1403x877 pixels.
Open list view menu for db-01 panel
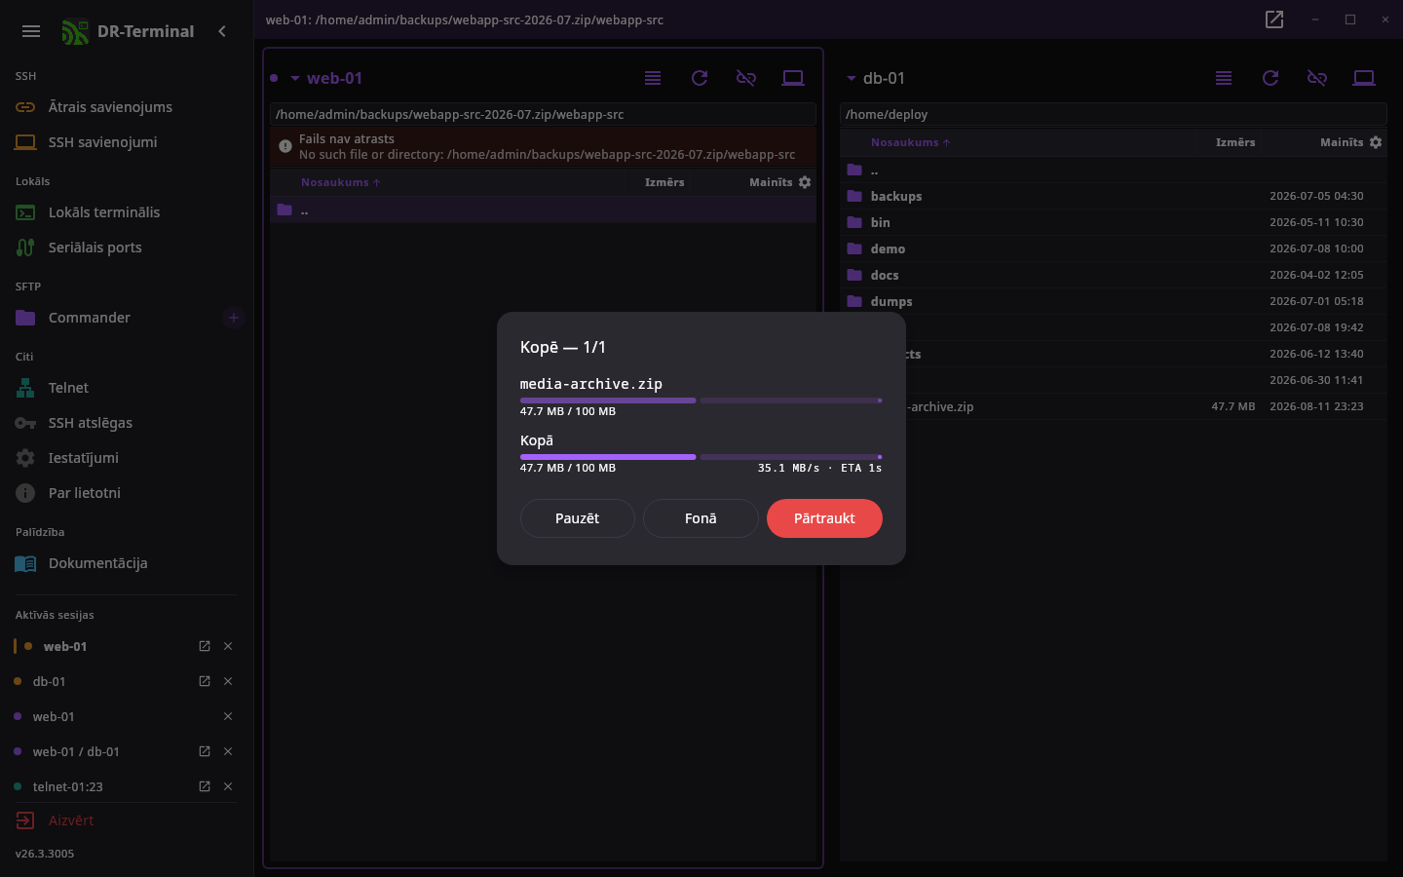tap(1224, 78)
